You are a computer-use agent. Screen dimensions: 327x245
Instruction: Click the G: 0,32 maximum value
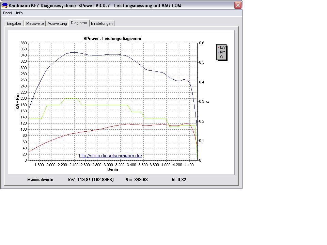[179, 180]
